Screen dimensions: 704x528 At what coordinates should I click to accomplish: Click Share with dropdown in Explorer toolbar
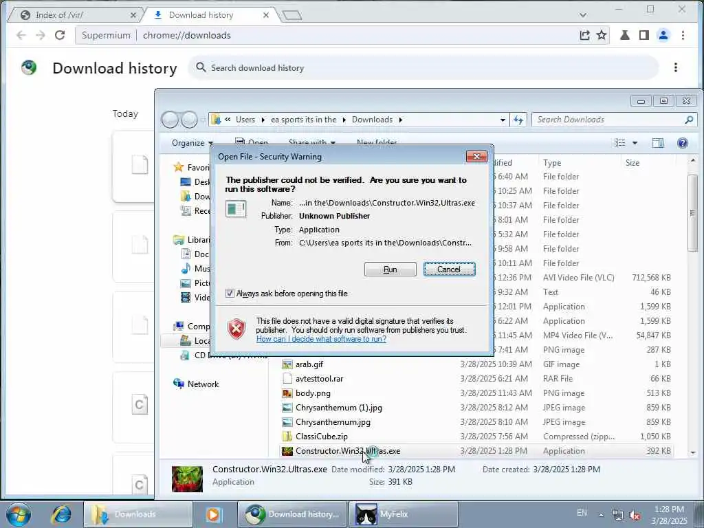click(x=312, y=143)
